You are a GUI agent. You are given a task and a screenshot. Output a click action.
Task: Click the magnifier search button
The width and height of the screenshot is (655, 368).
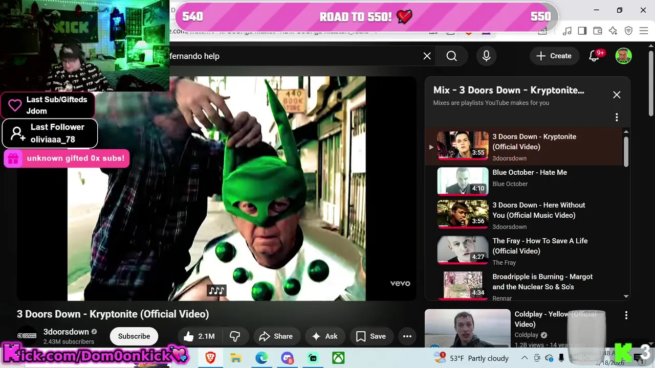coord(451,56)
